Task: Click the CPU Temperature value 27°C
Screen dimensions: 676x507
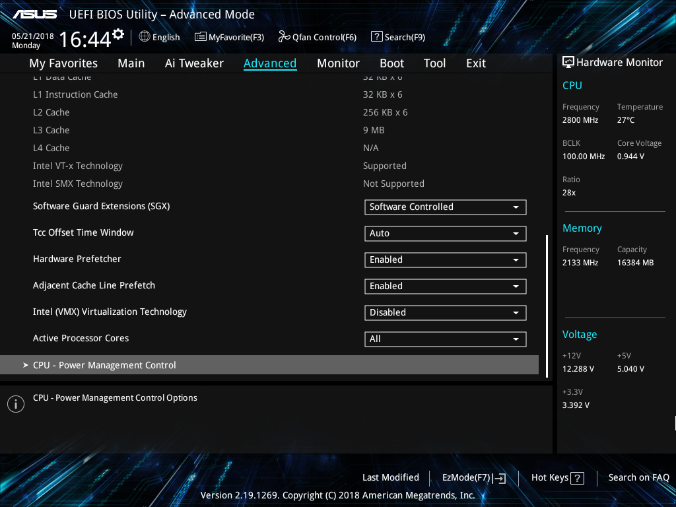Action: click(x=626, y=120)
